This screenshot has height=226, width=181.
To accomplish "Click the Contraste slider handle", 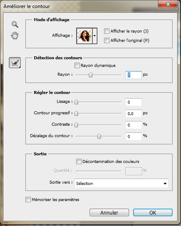I will click(76, 125).
